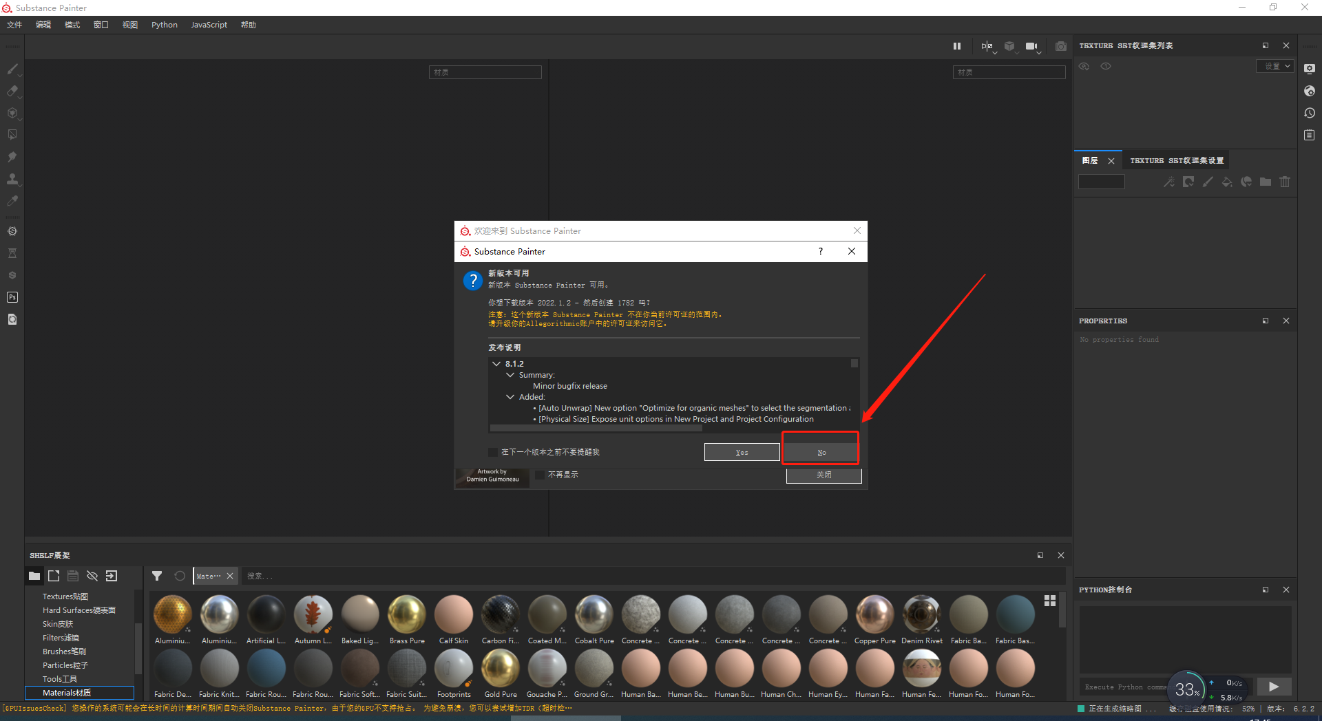Open the Python menu

click(x=164, y=25)
